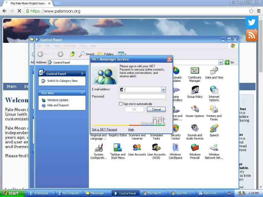Viewport: 263px width, 197px height.
Task: Click the browser back arrow
Action: pos(5,11)
